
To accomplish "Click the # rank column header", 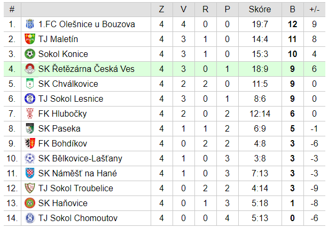I will [12, 10].
